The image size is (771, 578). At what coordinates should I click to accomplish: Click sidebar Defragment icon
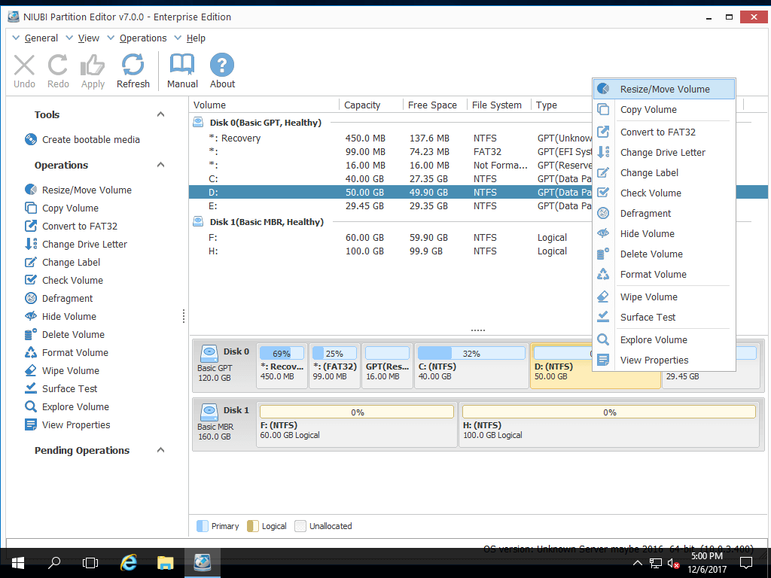[30, 298]
